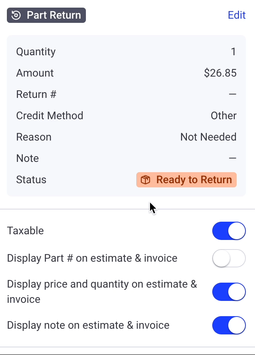Click the Credit Method row label
255x355 pixels.
(50, 115)
